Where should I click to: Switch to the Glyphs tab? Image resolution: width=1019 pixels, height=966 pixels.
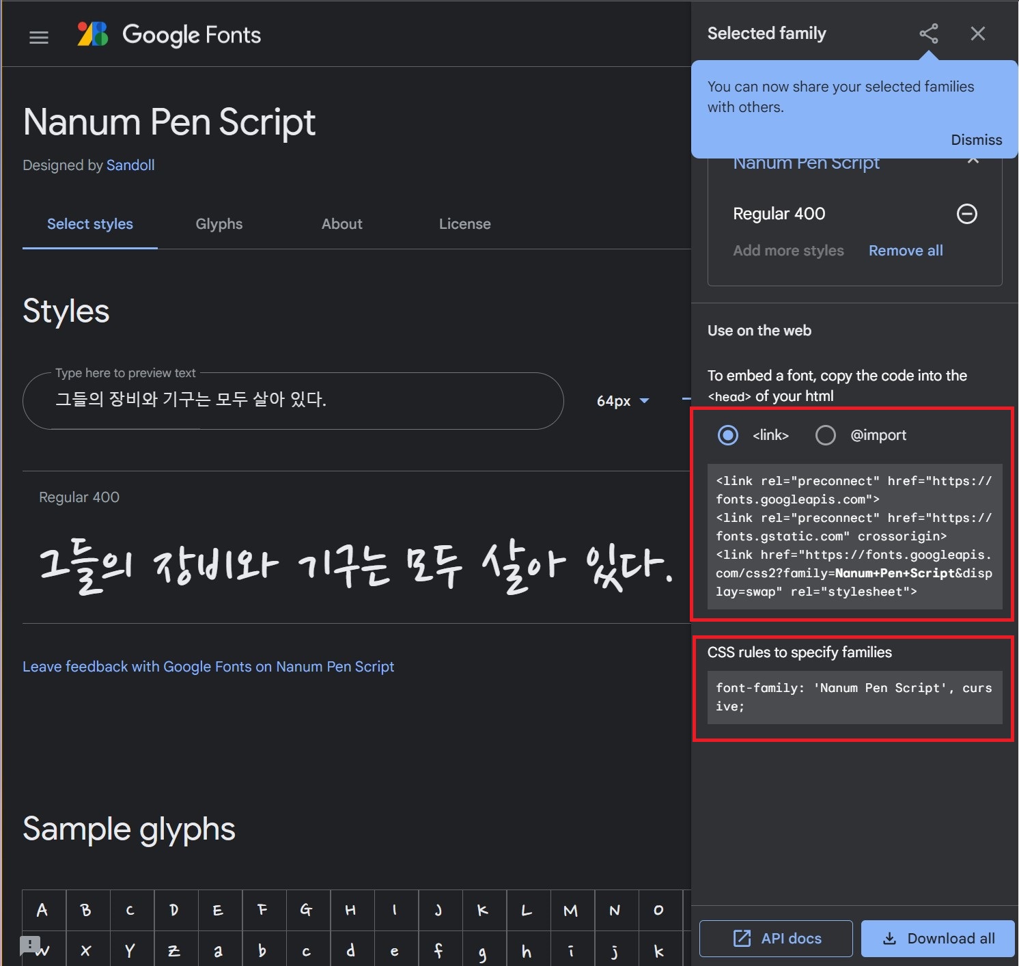point(219,224)
